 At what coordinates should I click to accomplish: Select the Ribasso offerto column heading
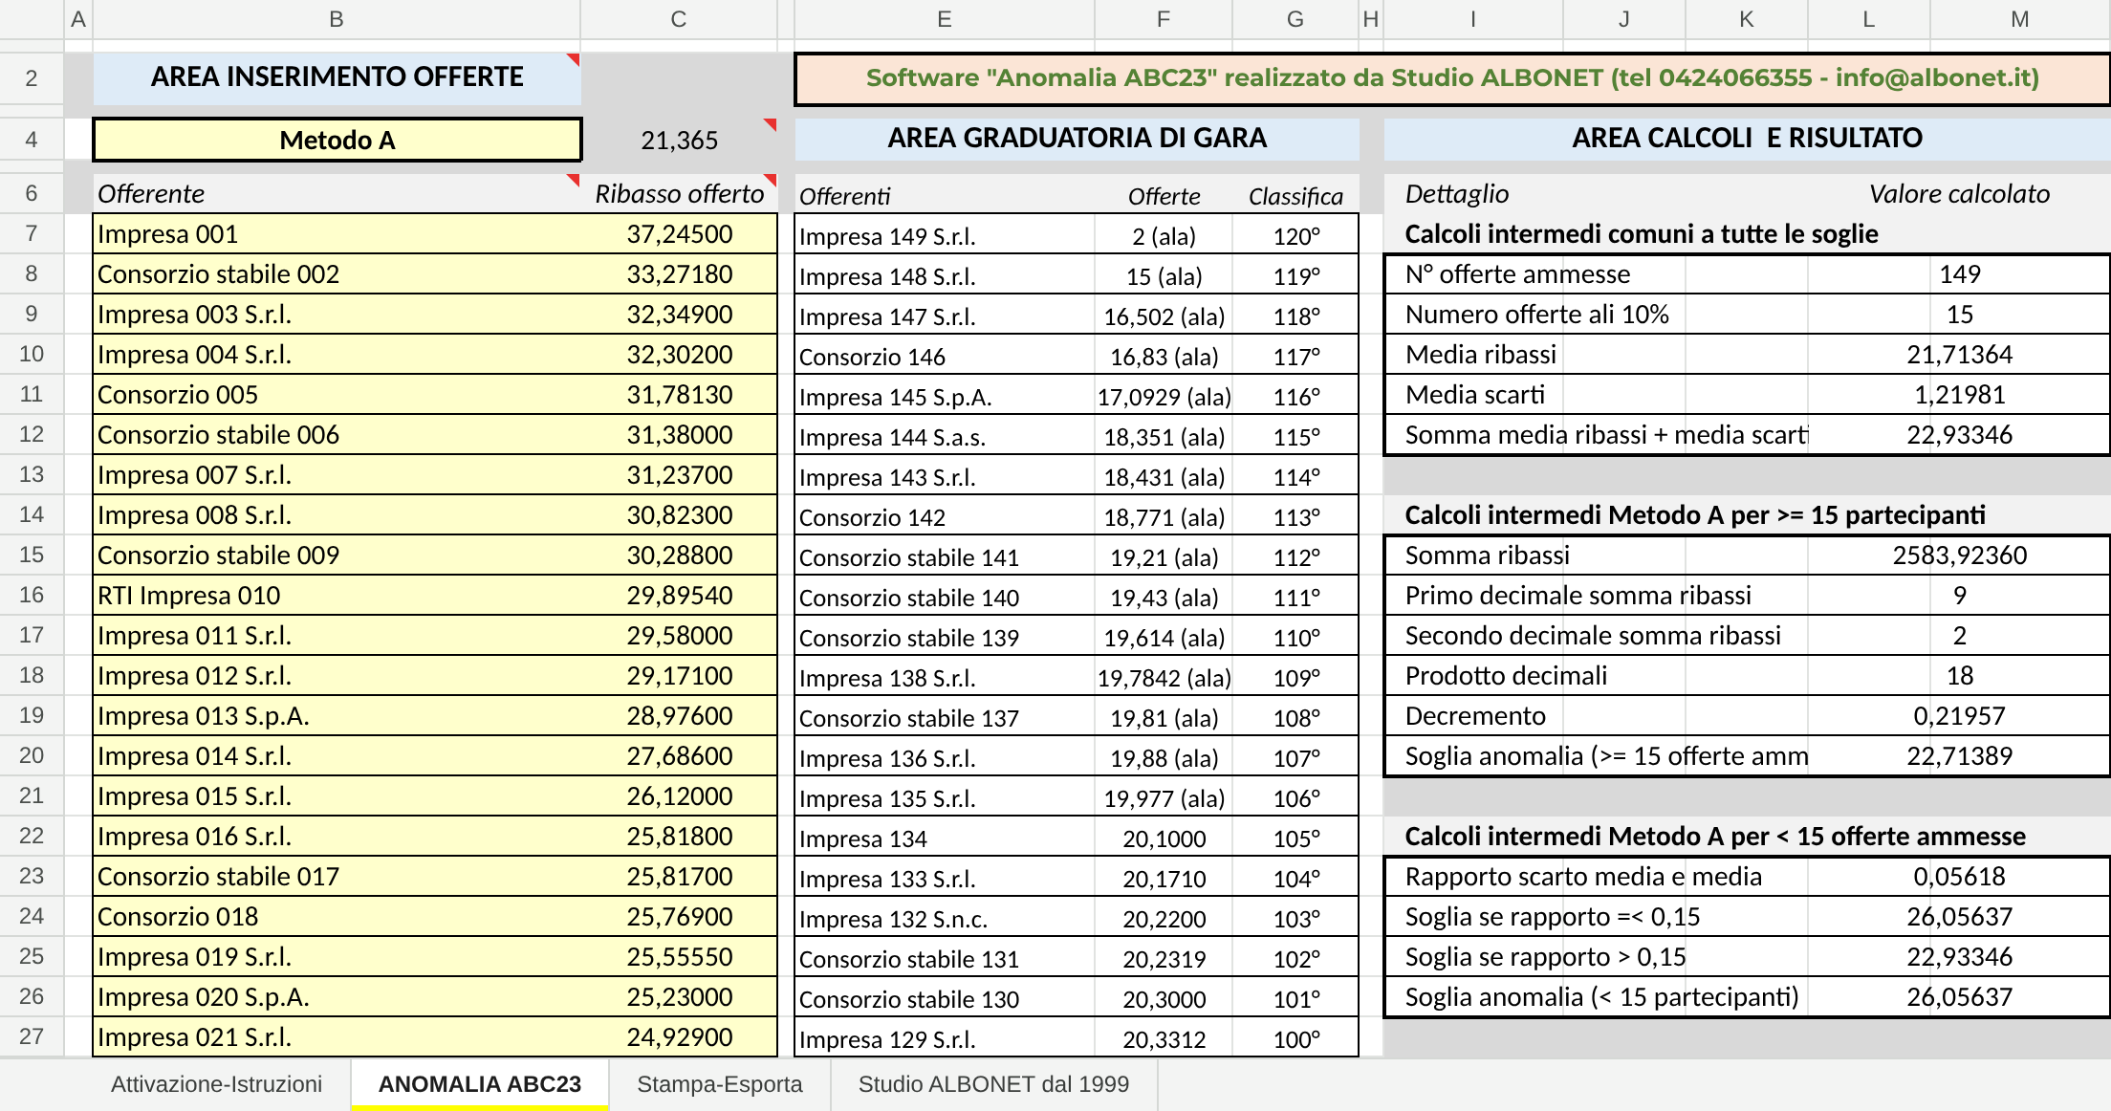pos(679,193)
